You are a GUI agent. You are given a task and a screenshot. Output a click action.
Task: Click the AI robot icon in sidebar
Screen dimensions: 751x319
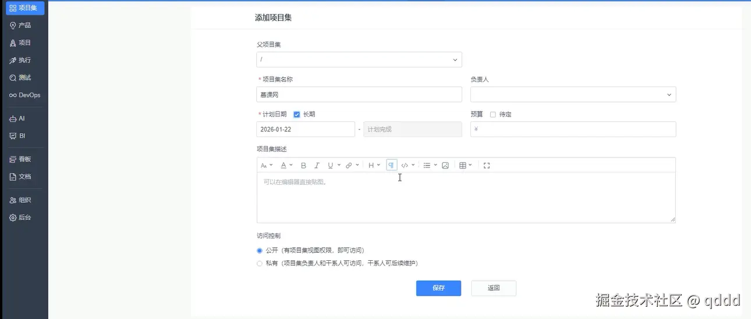point(13,119)
